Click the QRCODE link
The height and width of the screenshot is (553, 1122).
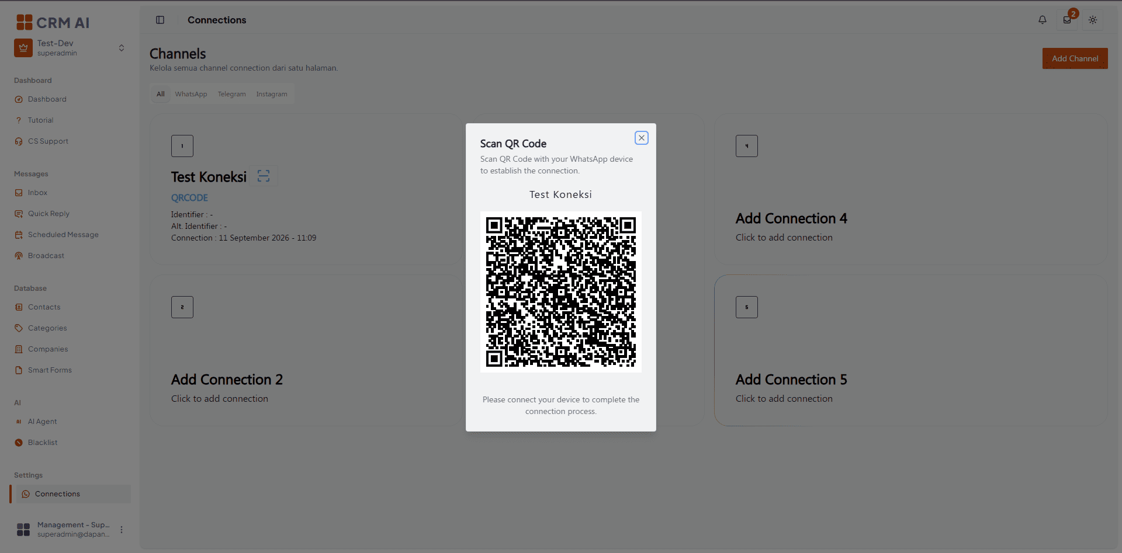click(x=189, y=198)
